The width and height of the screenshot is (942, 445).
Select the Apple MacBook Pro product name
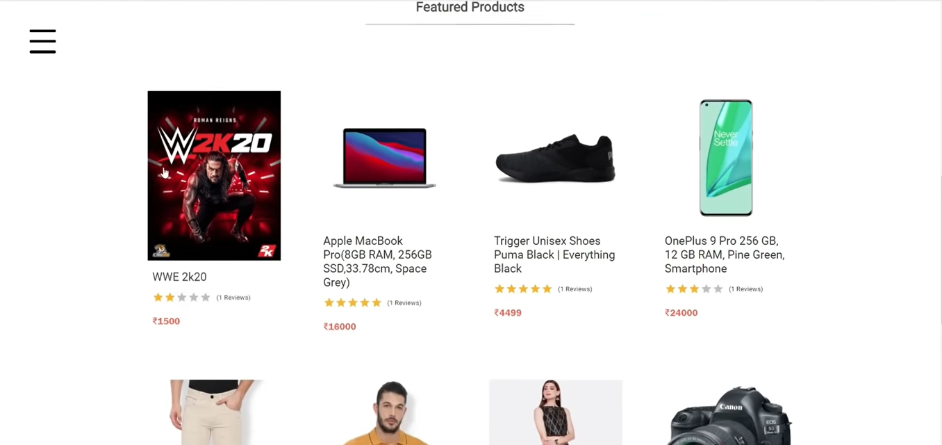(377, 261)
